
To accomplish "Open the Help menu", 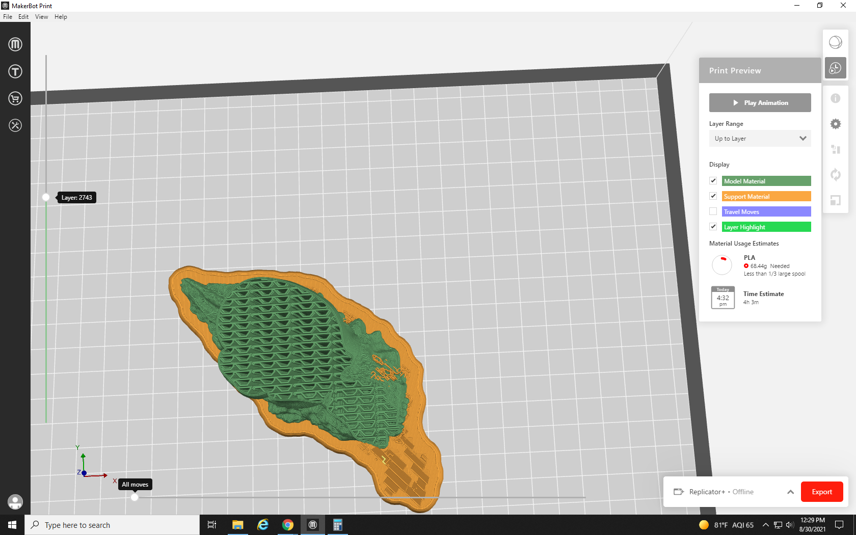I will click(x=61, y=17).
